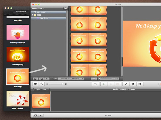
Task: Select the Full Videos tab
Action: point(21,11)
